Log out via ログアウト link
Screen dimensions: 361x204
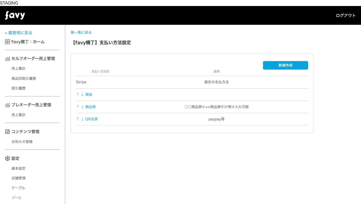(346, 16)
